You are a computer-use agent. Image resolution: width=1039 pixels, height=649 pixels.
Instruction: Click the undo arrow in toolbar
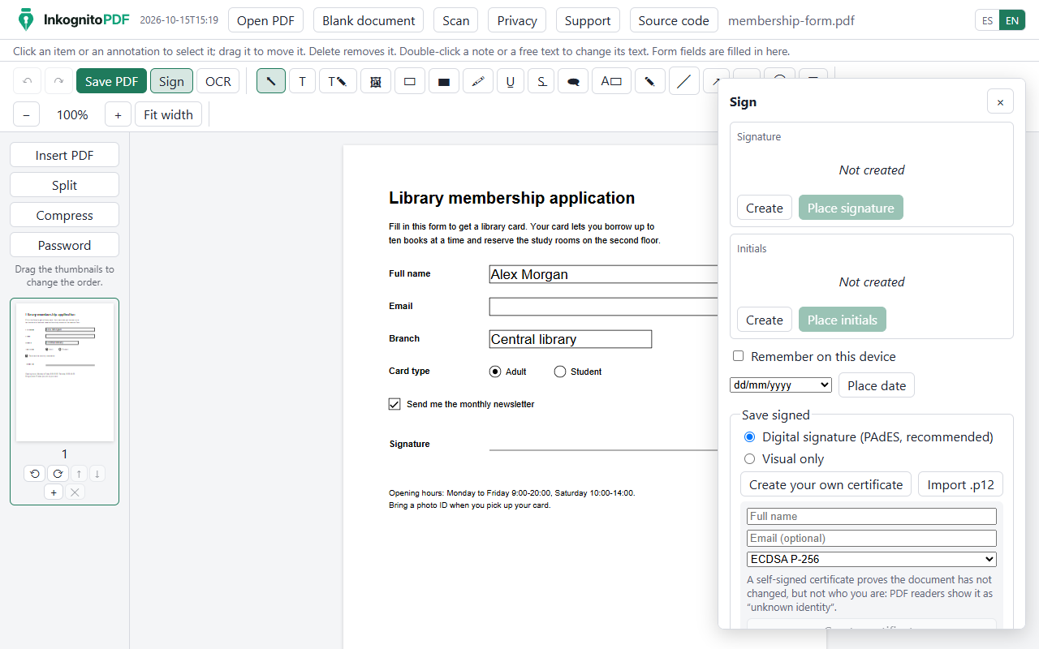click(x=28, y=81)
